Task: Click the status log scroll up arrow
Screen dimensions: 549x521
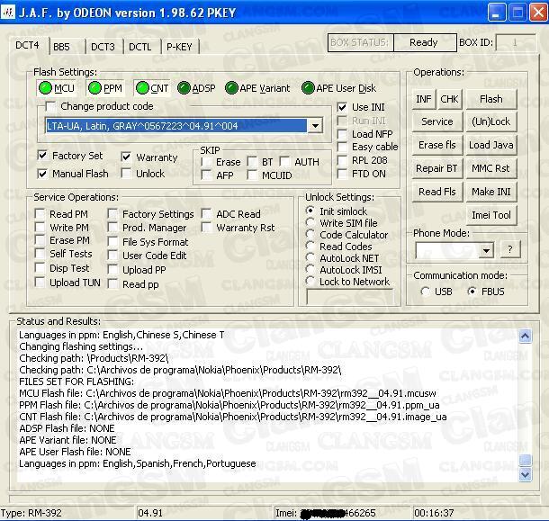Action: (x=525, y=337)
